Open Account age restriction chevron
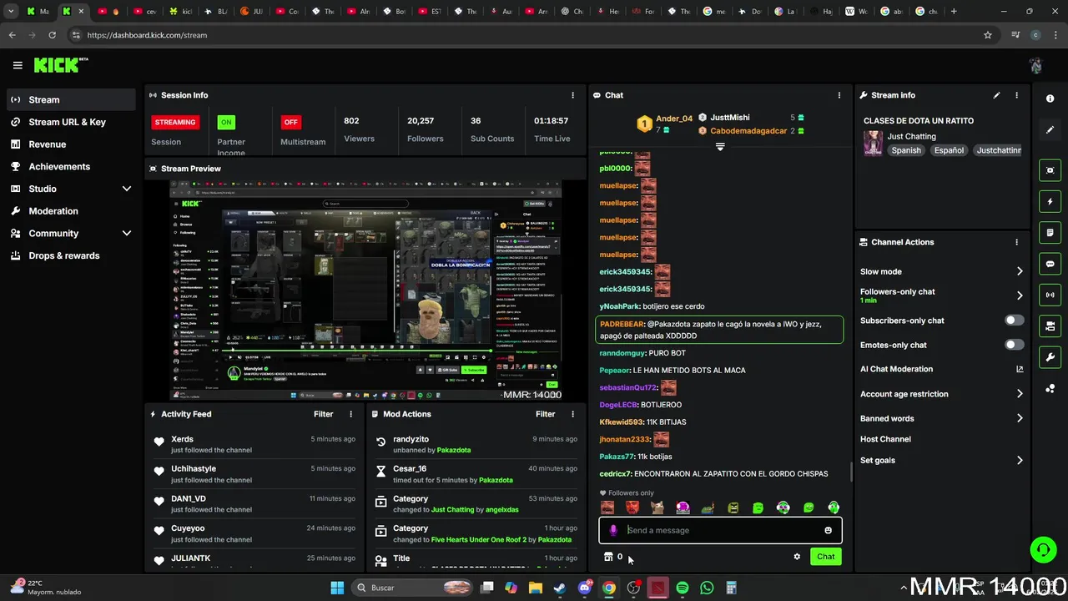1068x601 pixels. pyautogui.click(x=1019, y=394)
